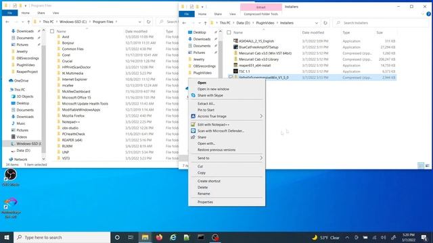Screen dimensions: 433x243
Task: Launch Internet Explorer from taskbar
Action: pos(173,238)
